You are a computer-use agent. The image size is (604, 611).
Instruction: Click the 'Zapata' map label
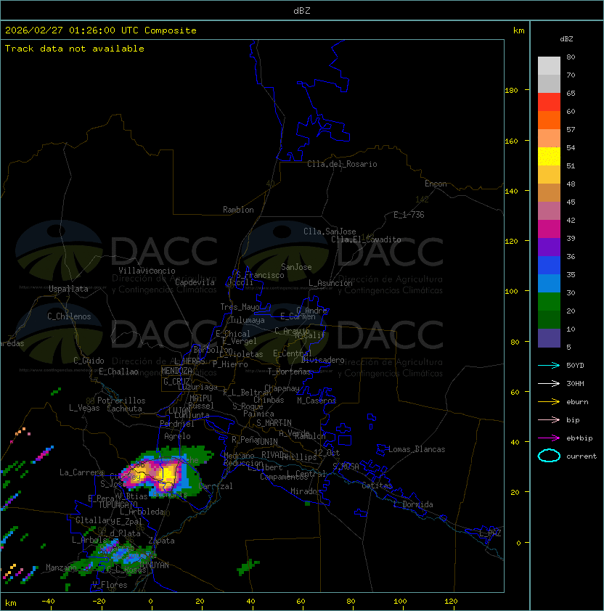161,541
